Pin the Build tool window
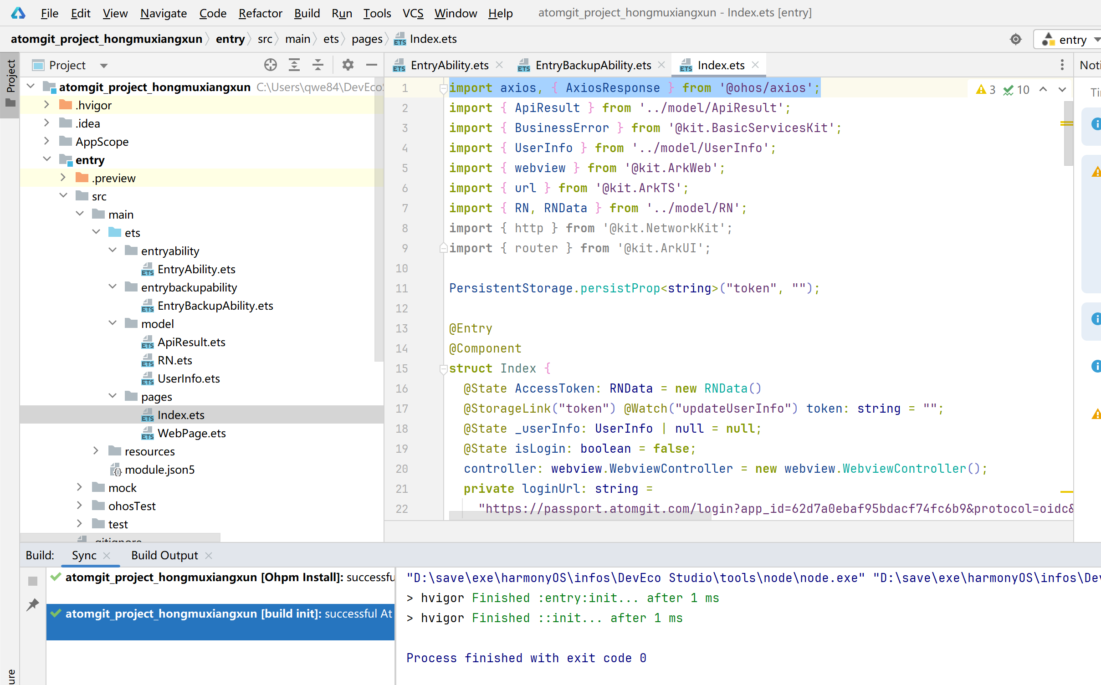 pyautogui.click(x=32, y=604)
